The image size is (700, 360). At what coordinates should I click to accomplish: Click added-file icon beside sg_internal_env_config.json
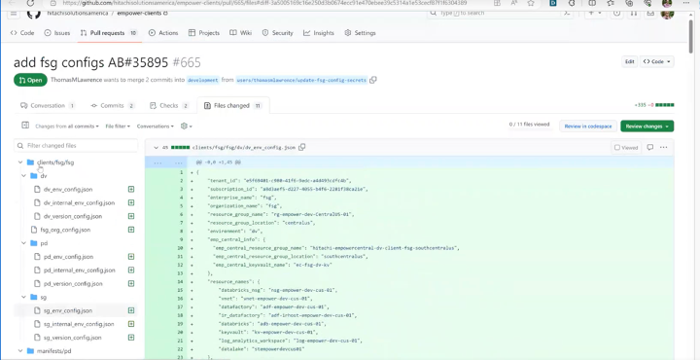pyautogui.click(x=131, y=324)
